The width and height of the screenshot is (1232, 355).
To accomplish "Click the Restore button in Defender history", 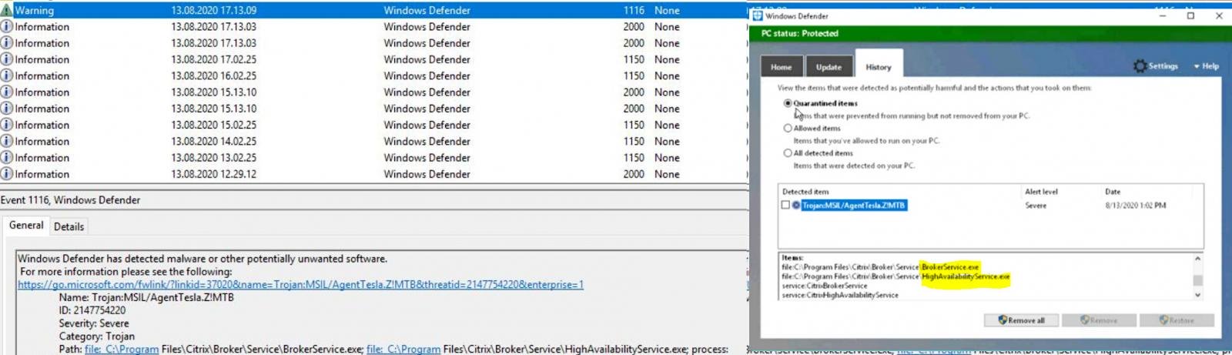I will point(1177,320).
